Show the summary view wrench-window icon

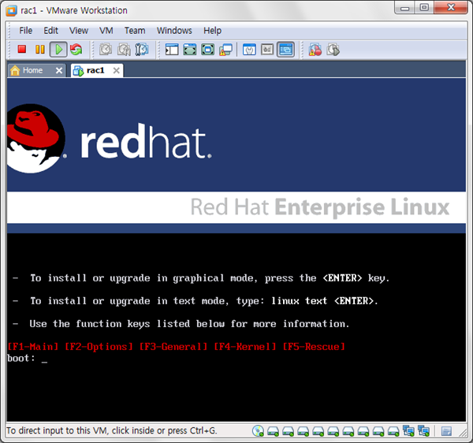click(249, 50)
